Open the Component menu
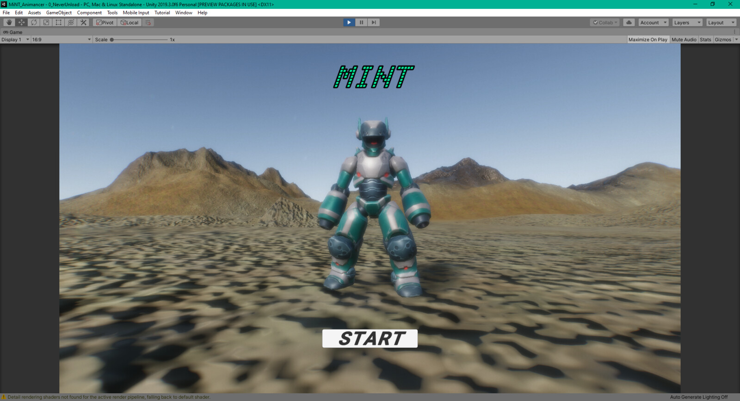The height and width of the screenshot is (401, 740). click(x=89, y=12)
